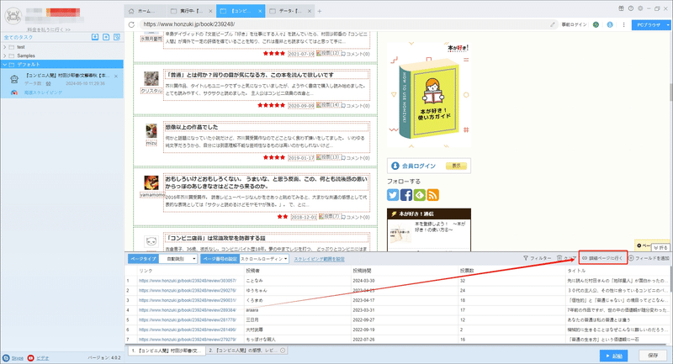673x364 pixels.
Task: Click the gift icon in title bar
Action: point(621,8)
